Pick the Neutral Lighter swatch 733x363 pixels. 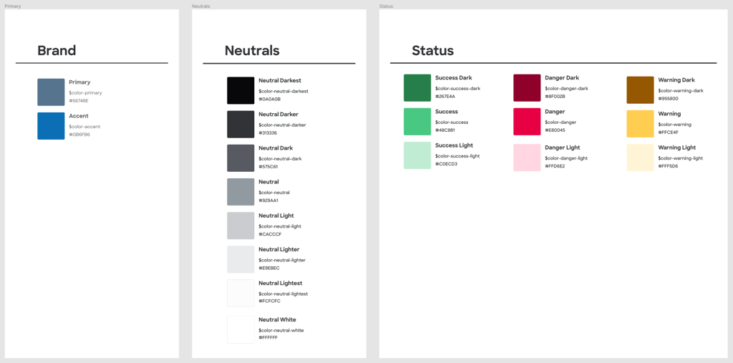pyautogui.click(x=241, y=259)
